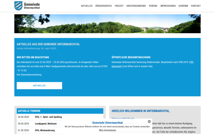Image resolution: width=215 pixels, height=134 pixels.
Task: Click the Öffentliche Bekanntmachung heading
Action: pos(131,57)
